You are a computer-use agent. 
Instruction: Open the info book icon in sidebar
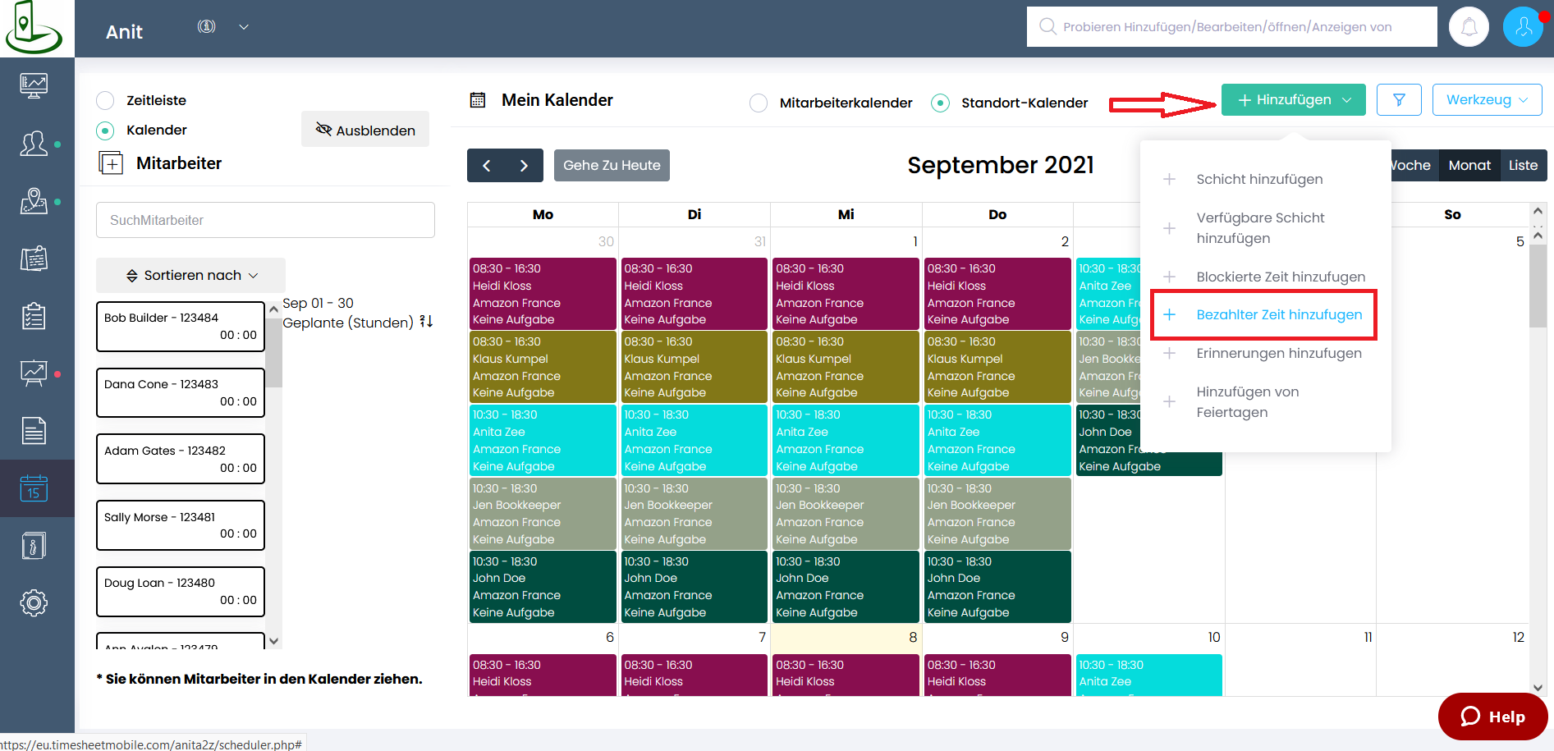coord(34,546)
